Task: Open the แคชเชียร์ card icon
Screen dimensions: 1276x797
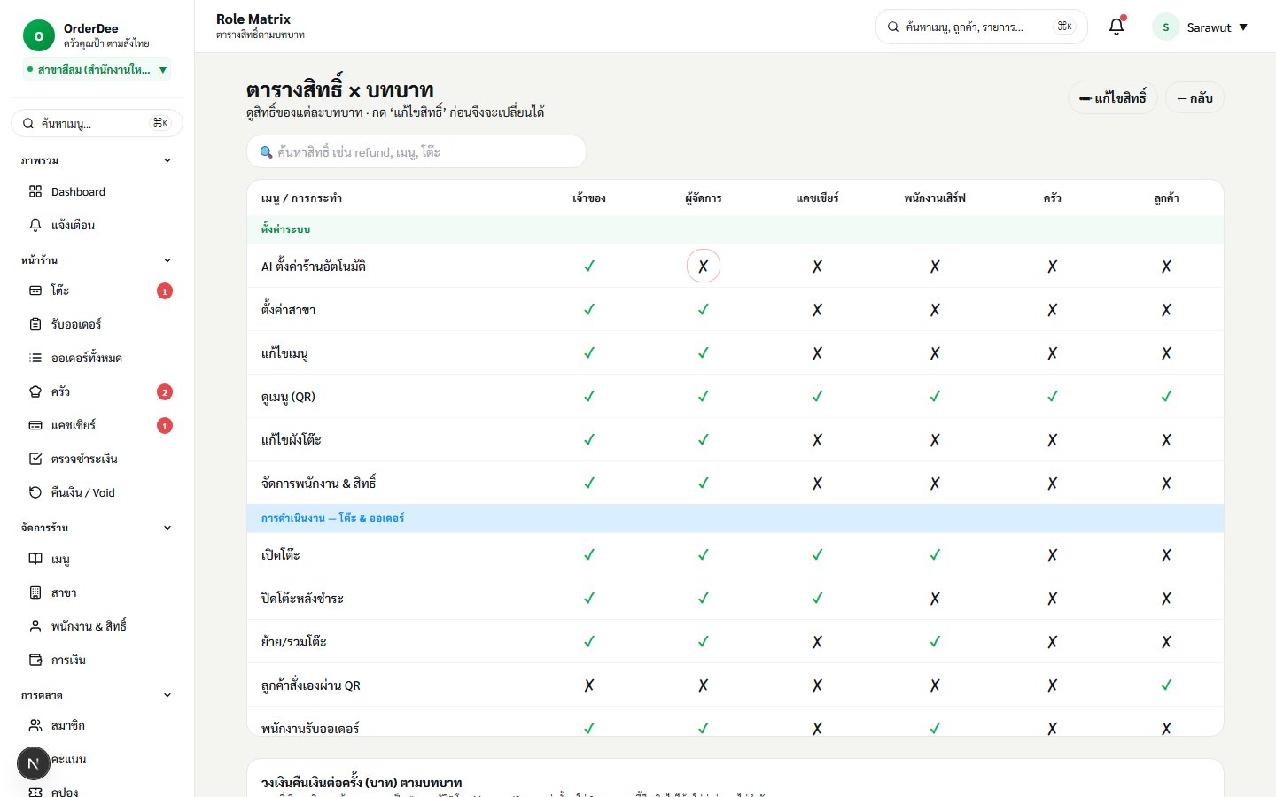Action: tap(35, 425)
